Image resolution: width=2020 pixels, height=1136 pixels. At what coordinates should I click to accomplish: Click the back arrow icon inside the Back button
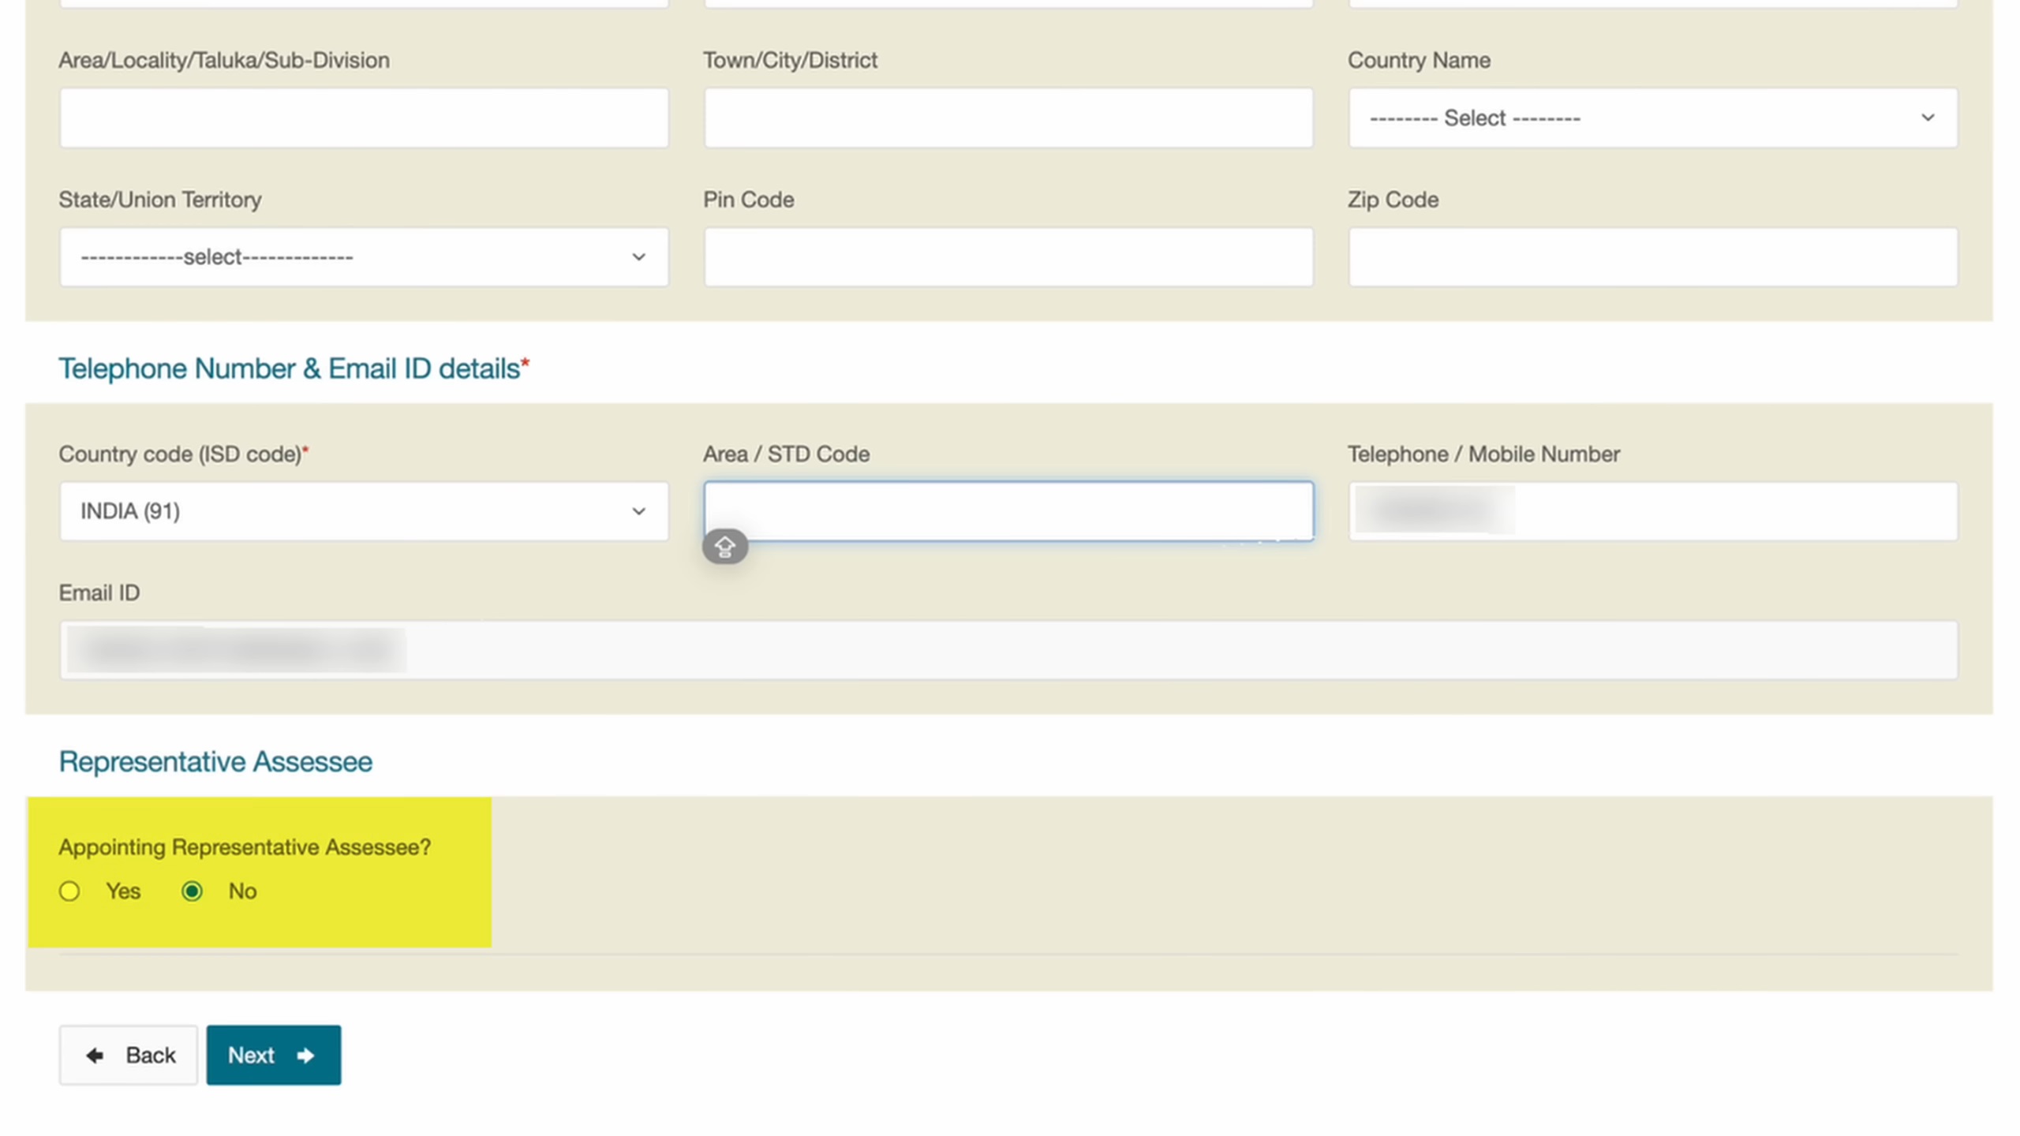coord(94,1055)
